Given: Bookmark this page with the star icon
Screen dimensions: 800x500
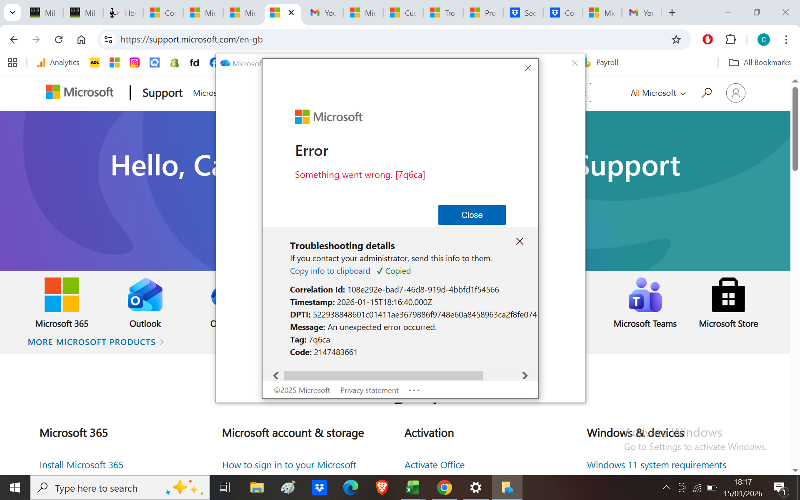Looking at the screenshot, I should click(x=676, y=40).
